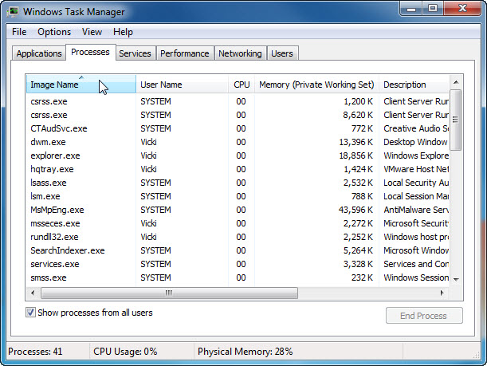Open the Help menu

[x=123, y=32]
